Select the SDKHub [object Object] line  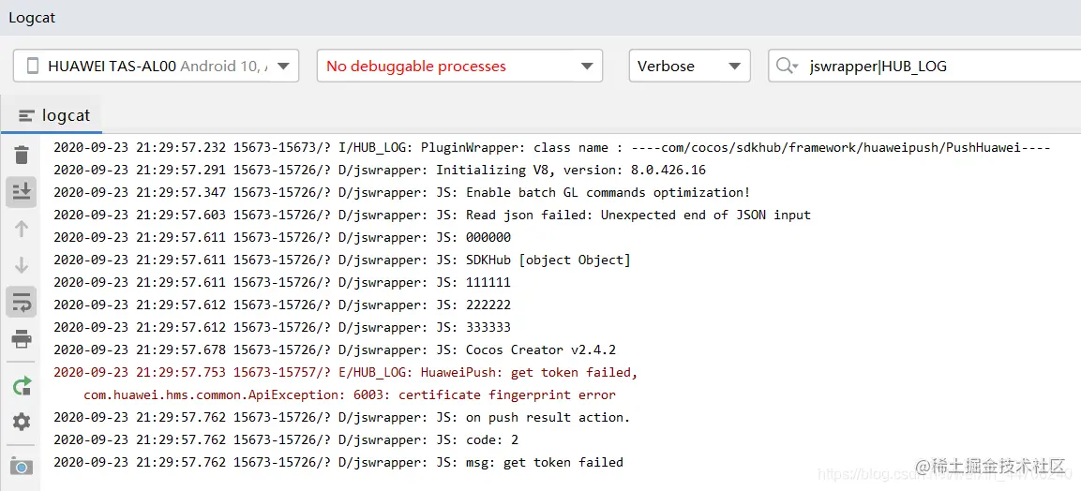click(342, 260)
